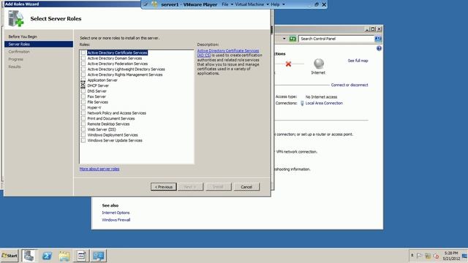Open Active Directory Certificate Services description link

228,53
